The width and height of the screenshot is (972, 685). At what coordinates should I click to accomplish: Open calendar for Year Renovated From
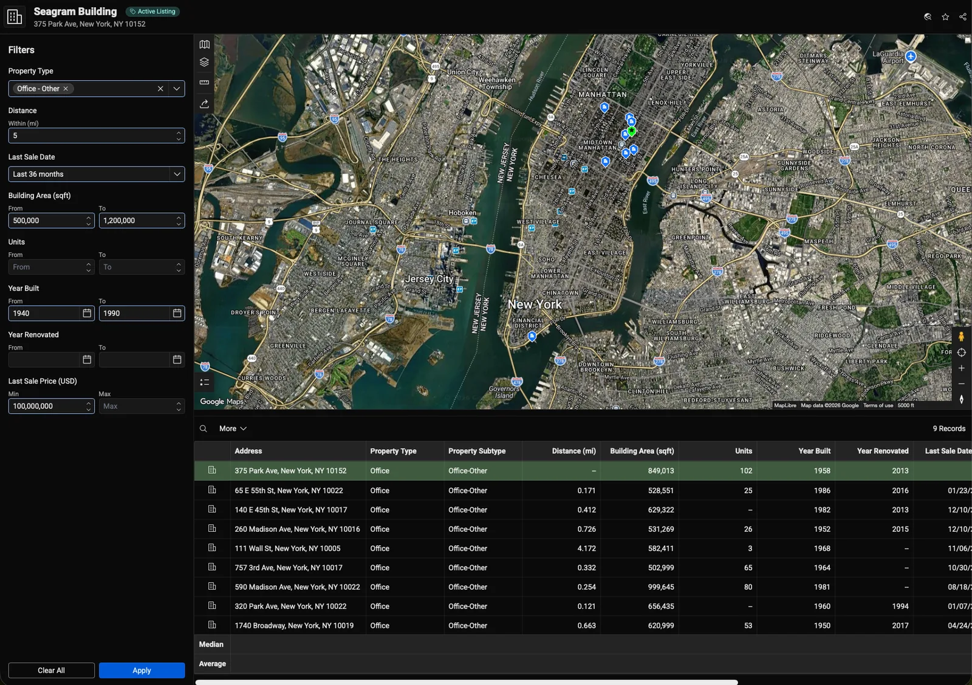tap(87, 360)
